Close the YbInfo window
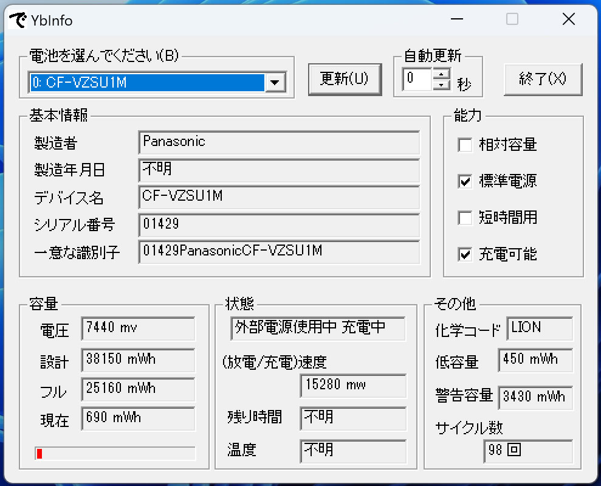Viewport: 601px width, 486px height. (568, 19)
